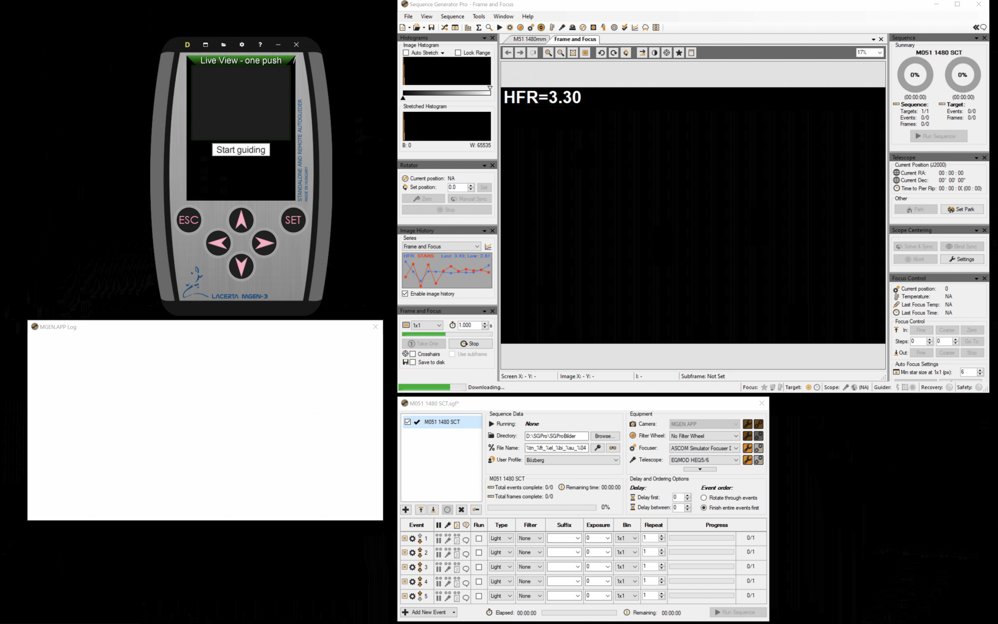This screenshot has height=624, width=998.
Task: Click the MGEN-3 folder icon
Action: pos(224,45)
